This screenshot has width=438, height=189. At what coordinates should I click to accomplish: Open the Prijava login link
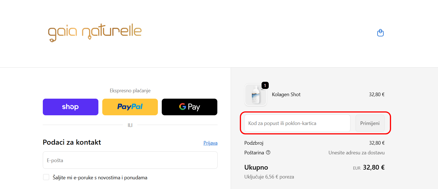point(210,143)
